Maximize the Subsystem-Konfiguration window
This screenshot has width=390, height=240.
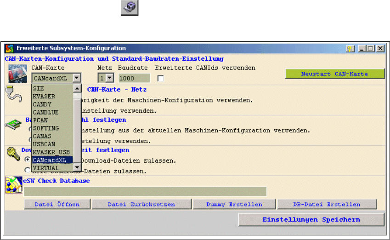[371, 49]
